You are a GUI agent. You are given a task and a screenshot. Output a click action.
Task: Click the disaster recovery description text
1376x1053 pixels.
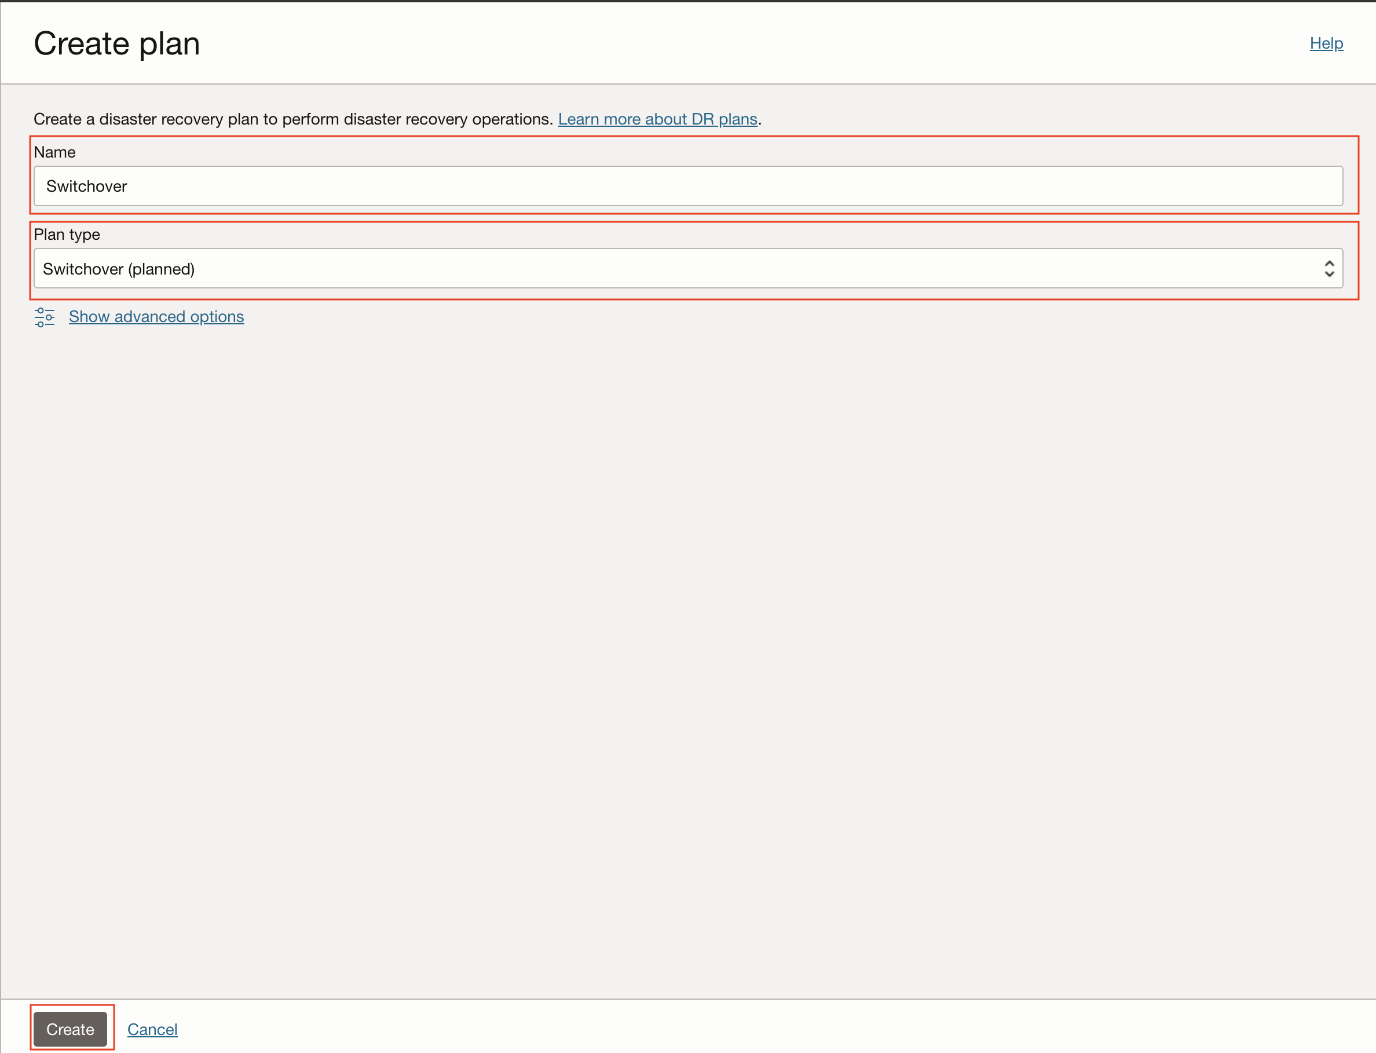[x=292, y=119]
